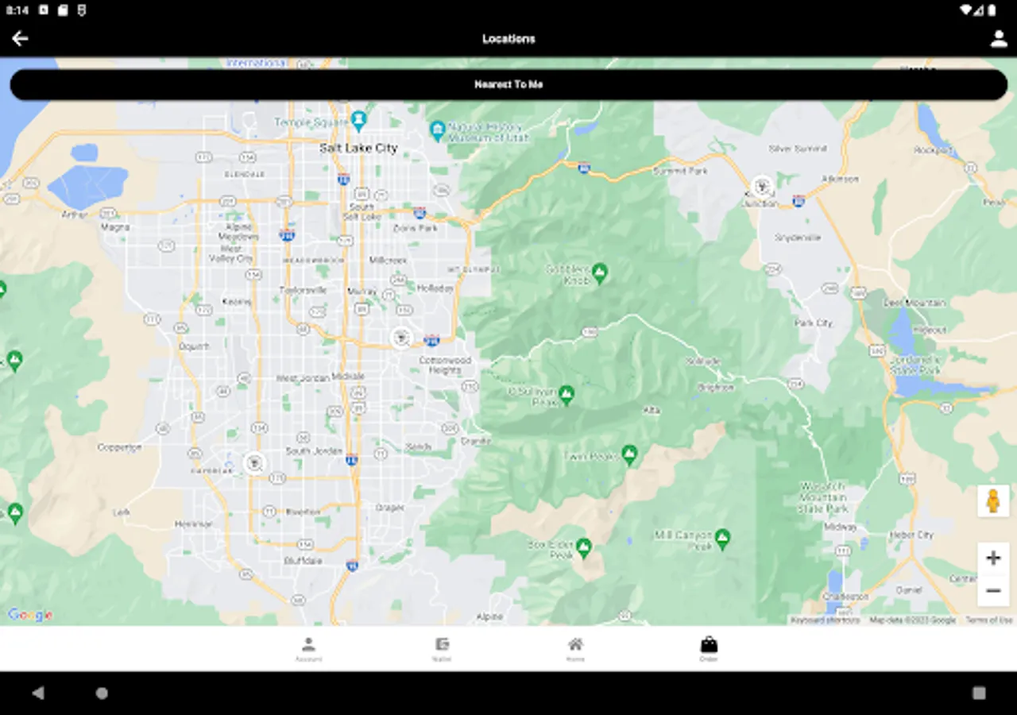Screen dimensions: 1017x715
Task: Click the Temple Square landmark pin
Action: pos(358,120)
